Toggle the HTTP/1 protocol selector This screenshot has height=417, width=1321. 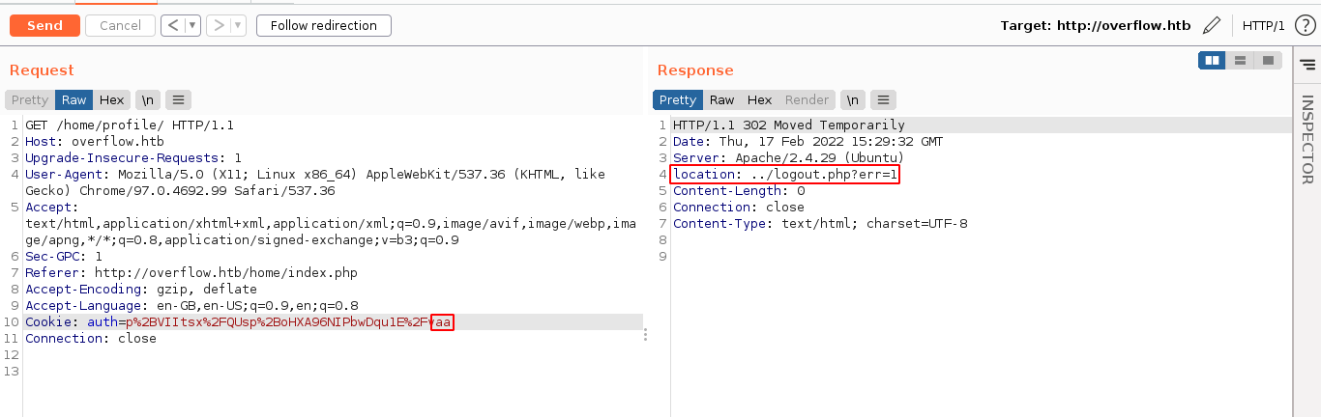pyautogui.click(x=1263, y=26)
